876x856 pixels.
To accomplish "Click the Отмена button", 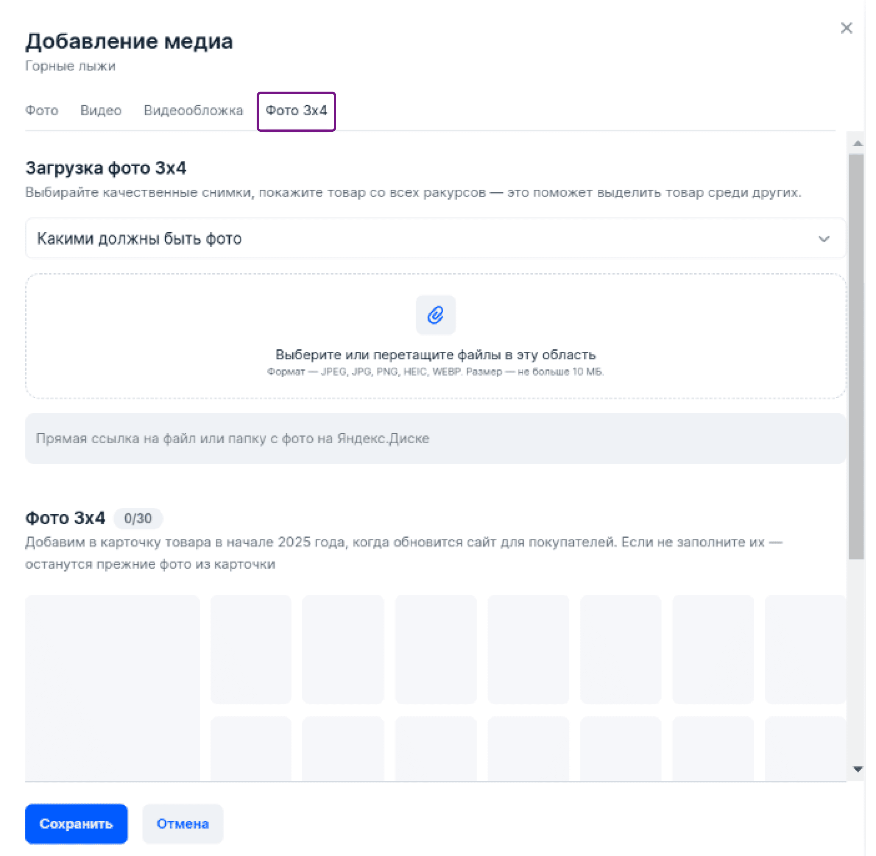I will pyautogui.click(x=182, y=823).
